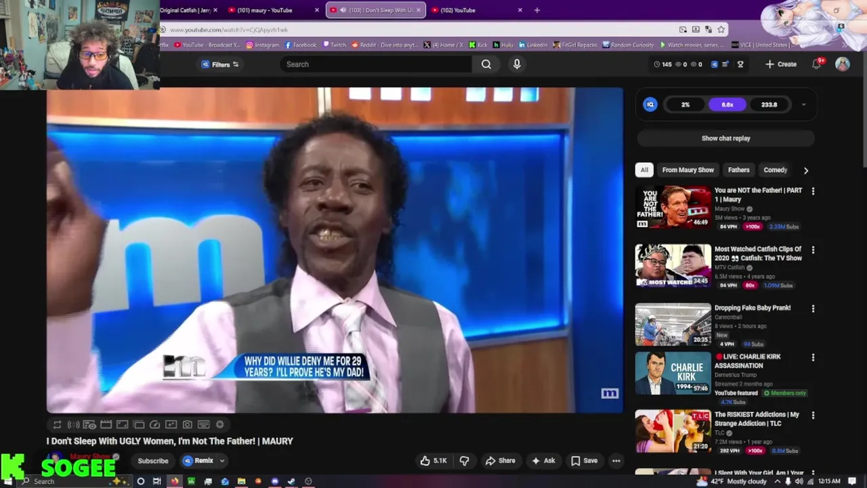The height and width of the screenshot is (488, 867).
Task: Open the Facebook bookmark
Action: click(x=301, y=45)
